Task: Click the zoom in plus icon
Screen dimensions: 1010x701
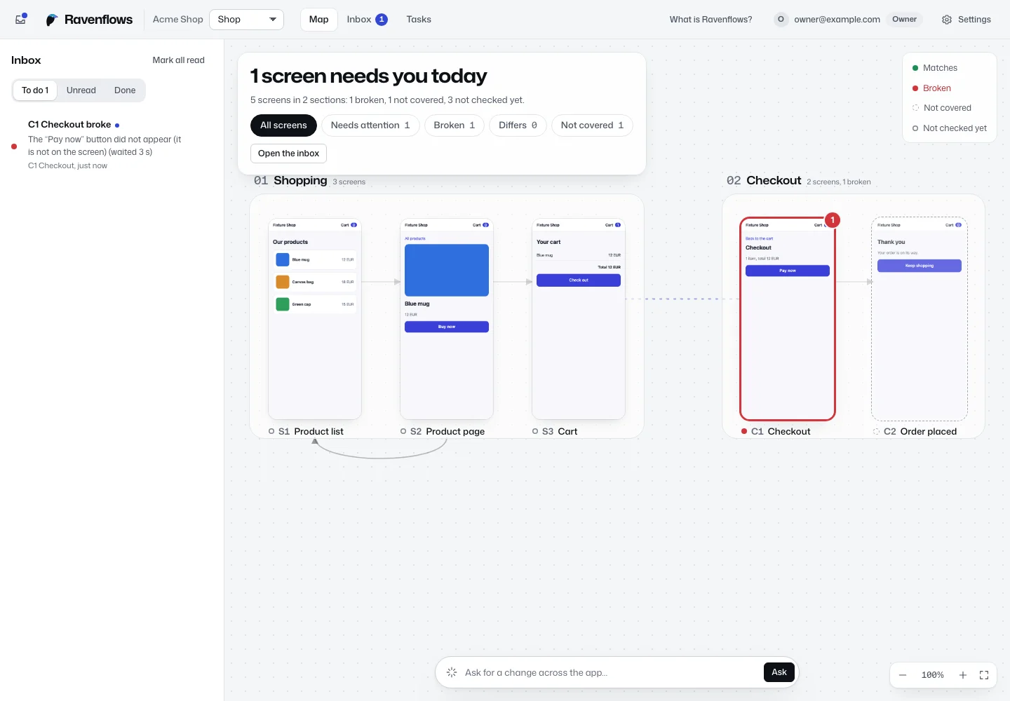Action: tap(963, 675)
